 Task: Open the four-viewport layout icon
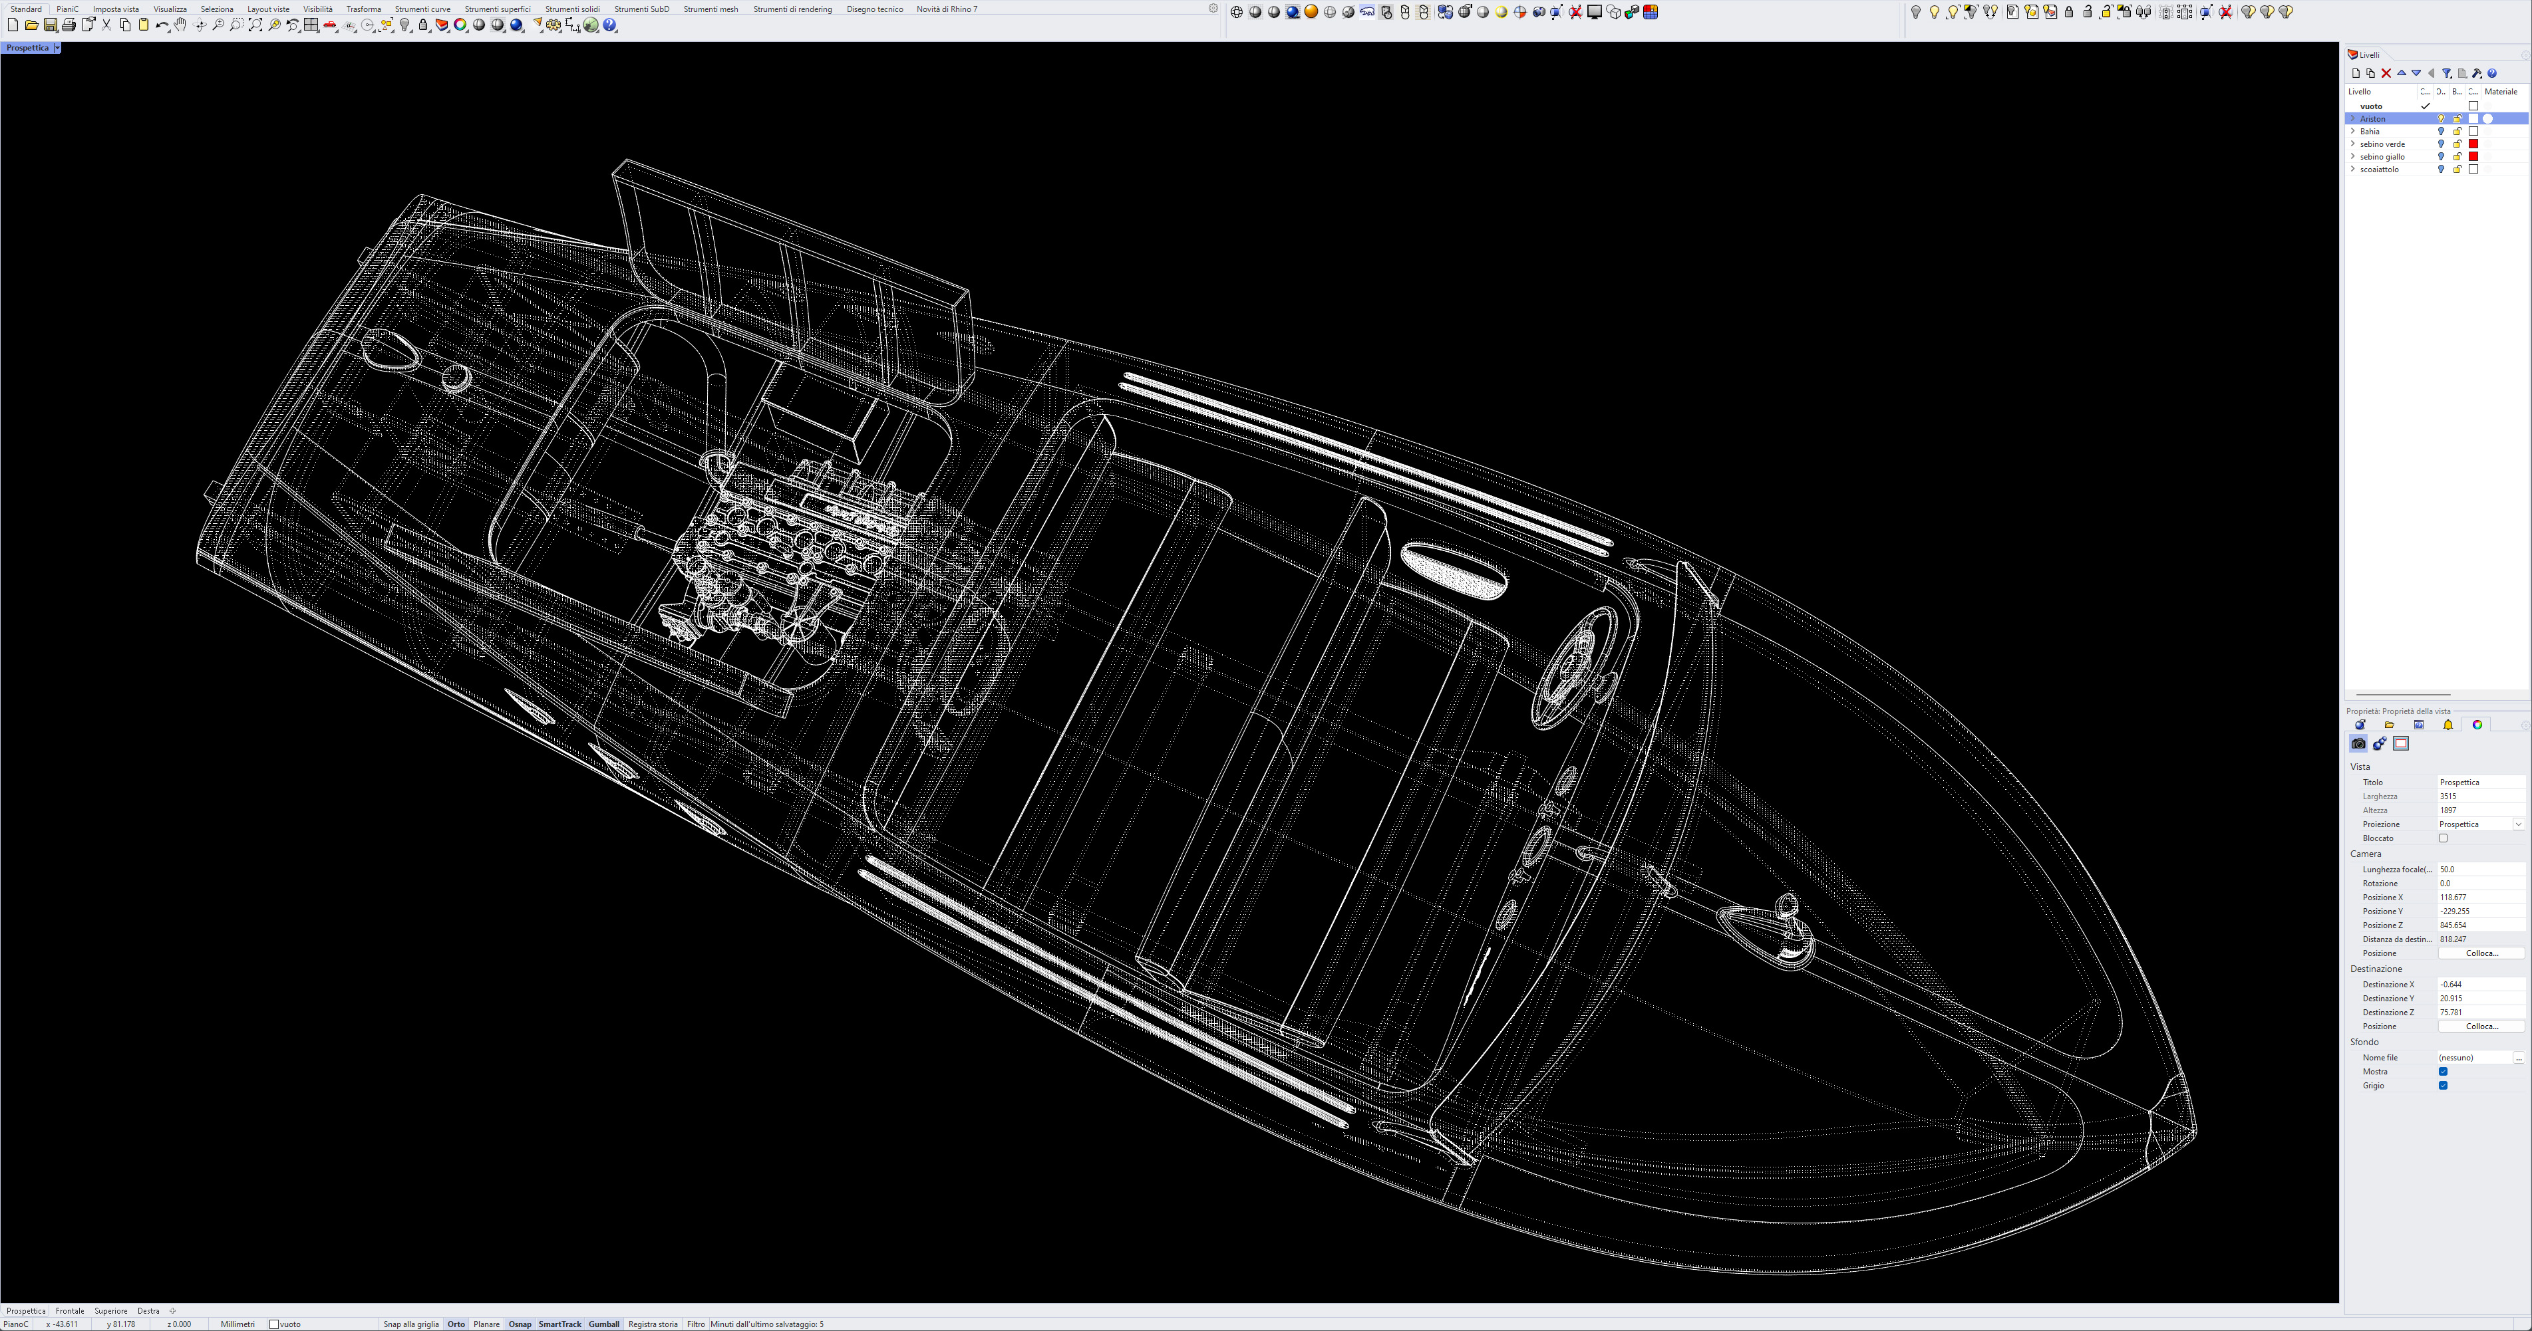point(311,25)
